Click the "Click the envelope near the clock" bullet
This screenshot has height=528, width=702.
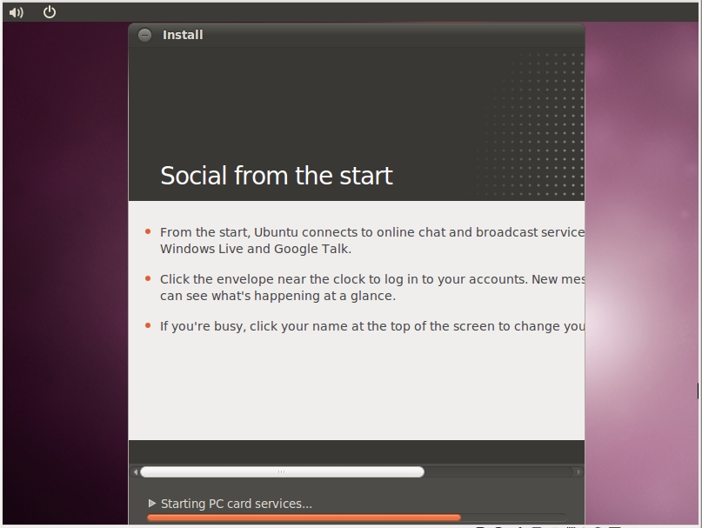coord(372,288)
